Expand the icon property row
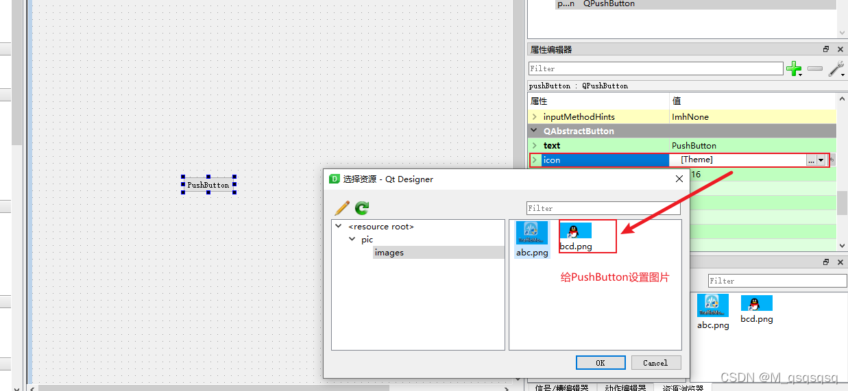 pyautogui.click(x=534, y=160)
